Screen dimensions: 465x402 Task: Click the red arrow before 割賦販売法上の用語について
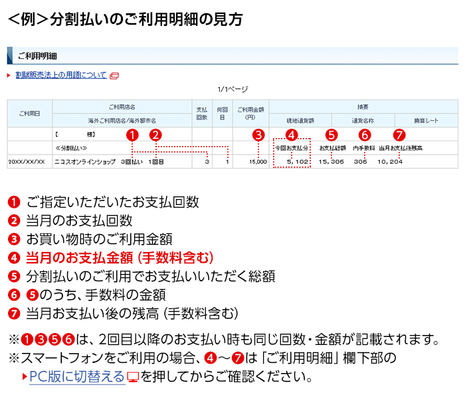coord(9,76)
